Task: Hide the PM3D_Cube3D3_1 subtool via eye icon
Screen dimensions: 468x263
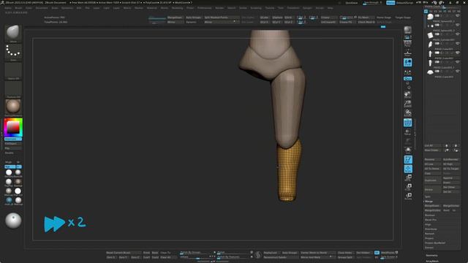Action: 458,61
